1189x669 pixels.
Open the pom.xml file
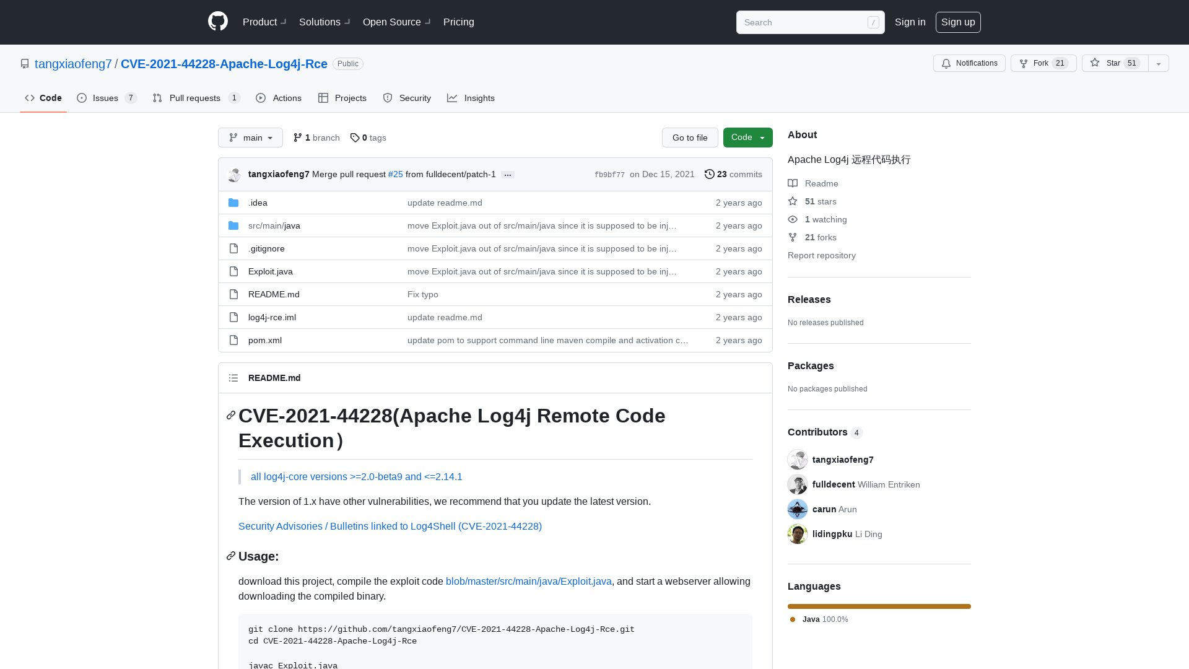click(265, 340)
